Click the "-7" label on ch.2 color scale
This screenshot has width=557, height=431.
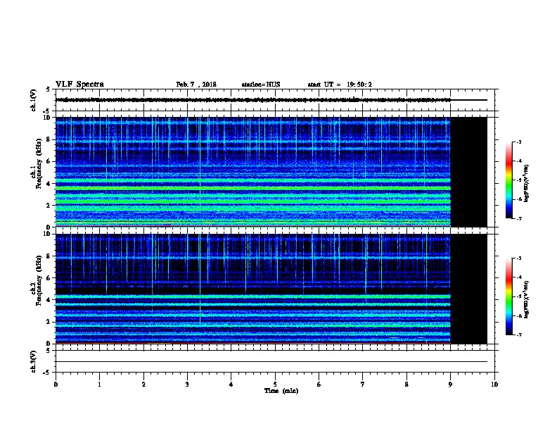coord(518,335)
